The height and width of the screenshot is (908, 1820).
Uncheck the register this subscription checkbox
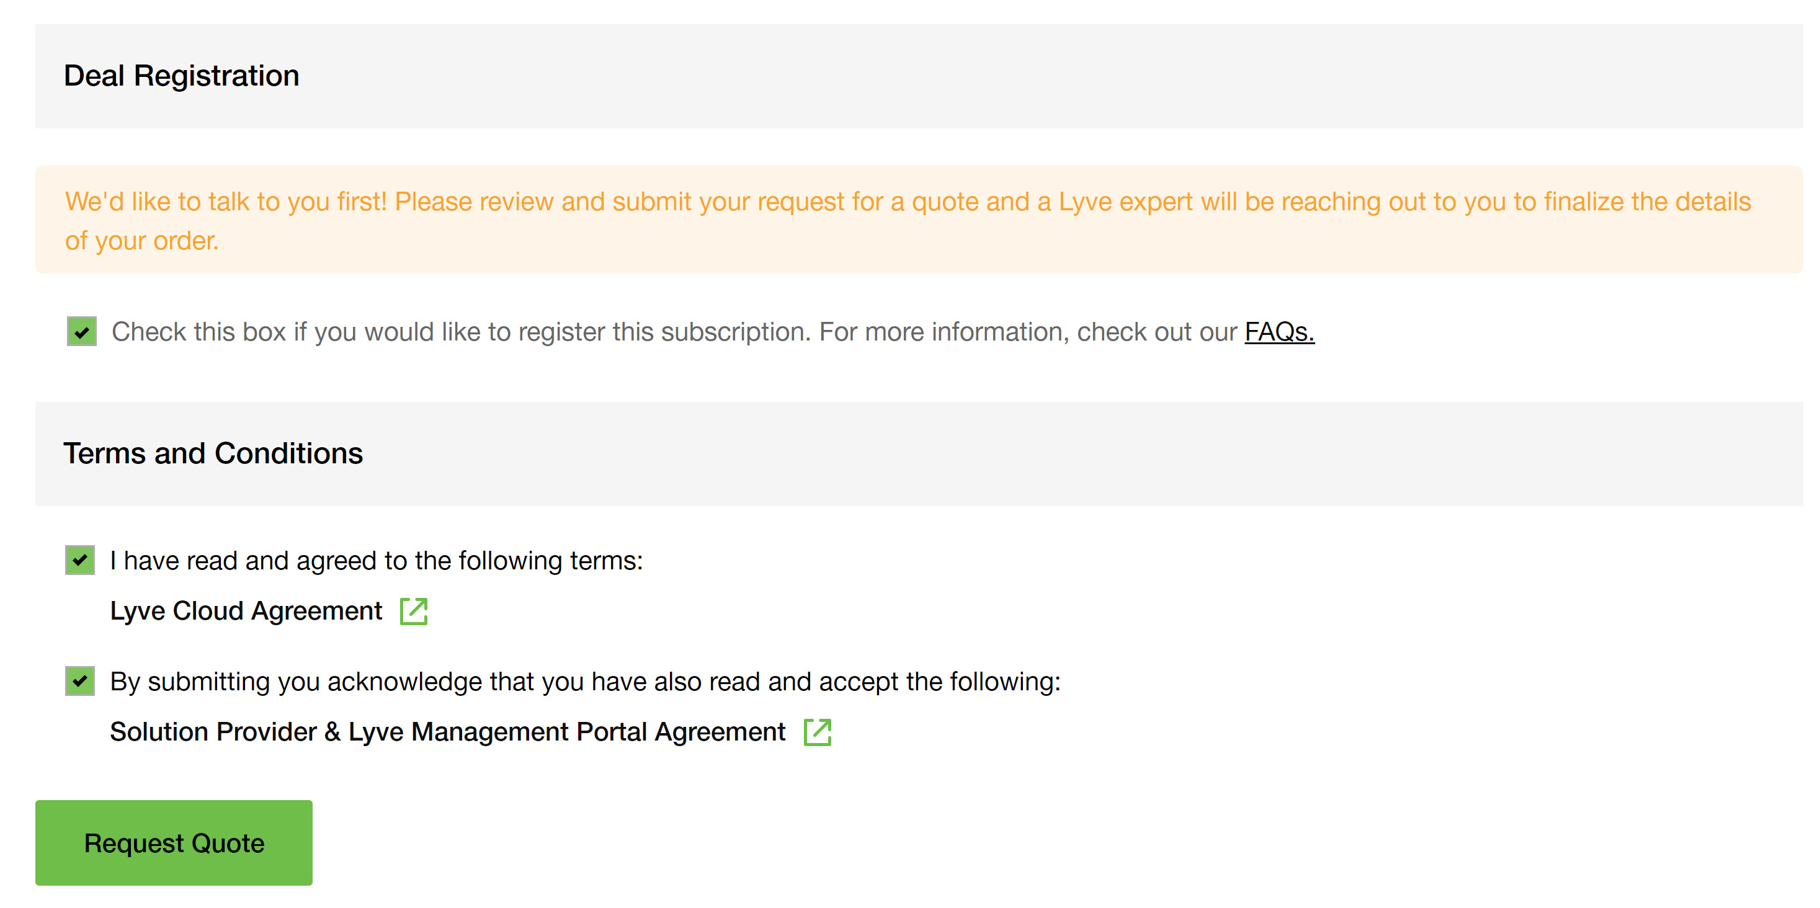point(82,331)
